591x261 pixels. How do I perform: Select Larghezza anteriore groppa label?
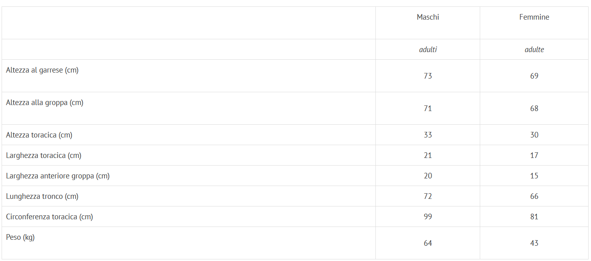[x=58, y=176]
